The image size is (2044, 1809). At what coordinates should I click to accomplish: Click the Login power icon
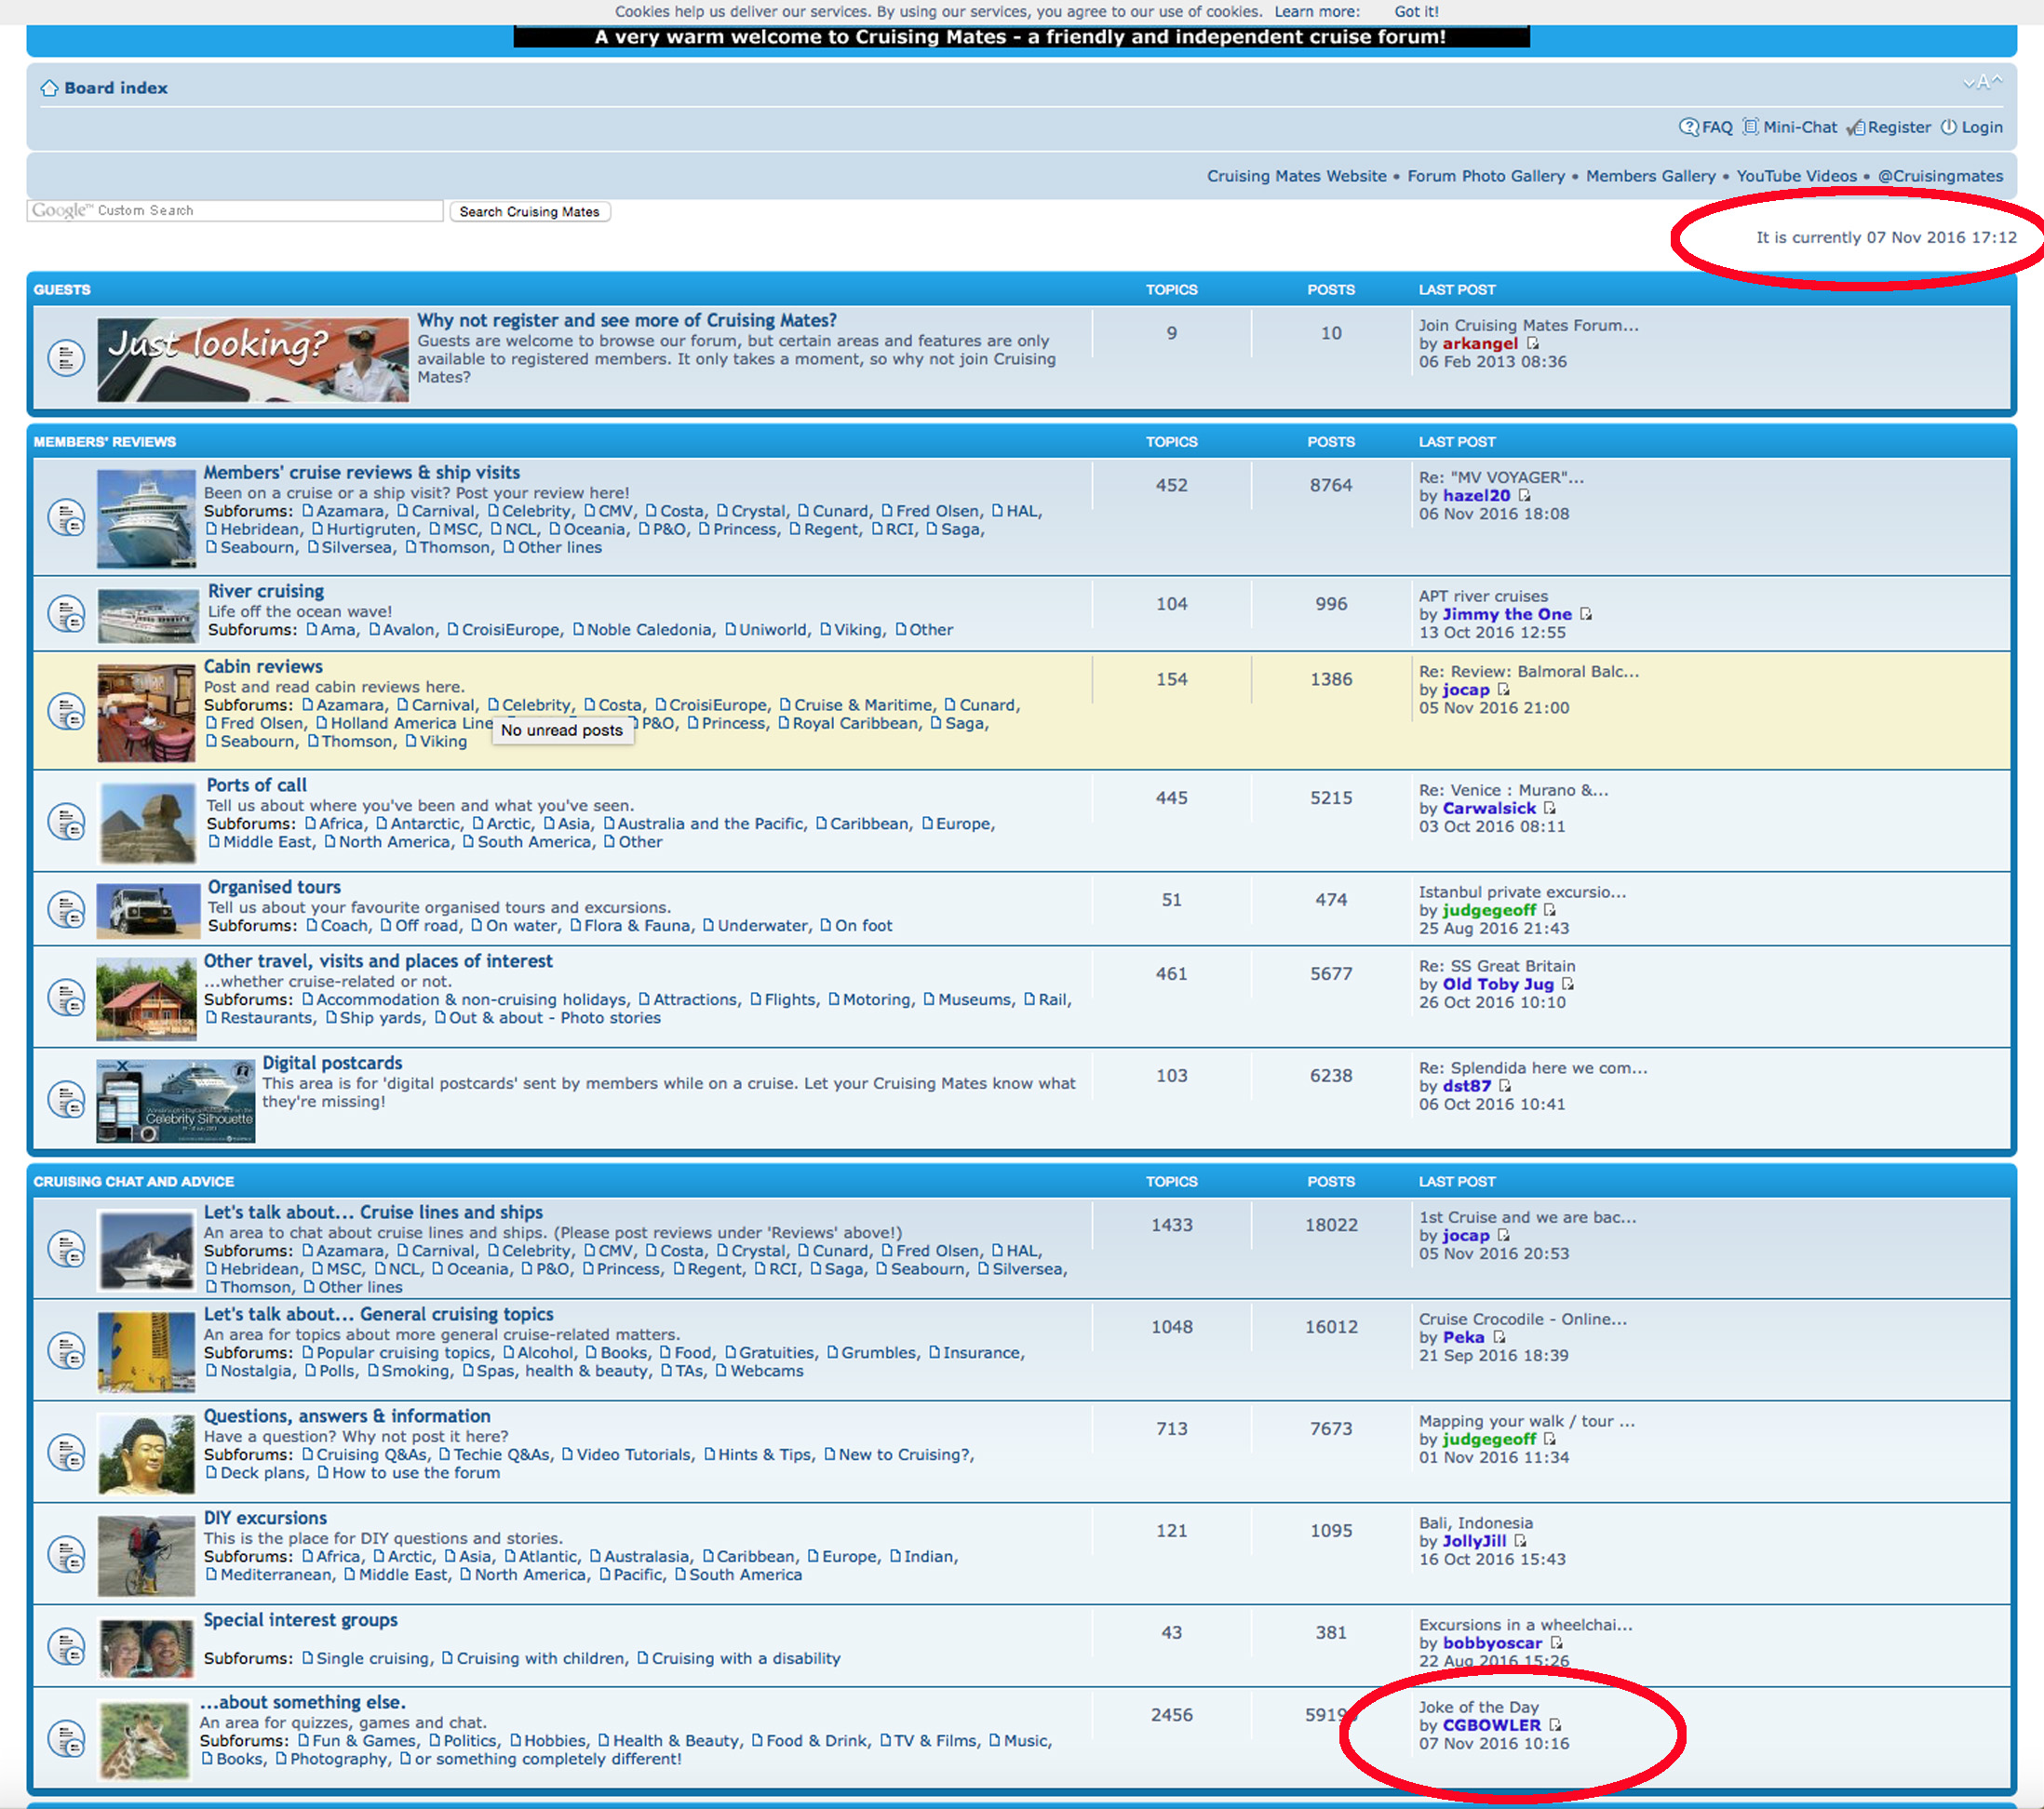point(1948,127)
